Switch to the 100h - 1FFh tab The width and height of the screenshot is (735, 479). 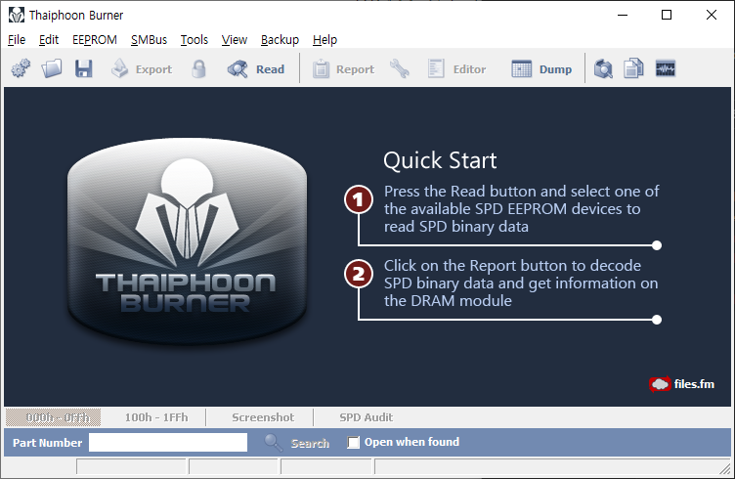(156, 417)
